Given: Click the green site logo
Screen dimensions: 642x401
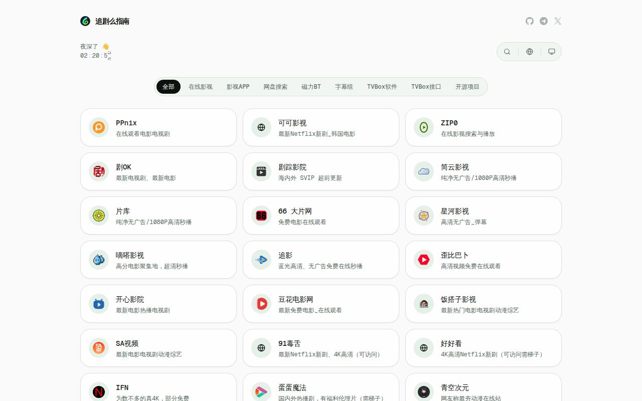Looking at the screenshot, I should 85,21.
